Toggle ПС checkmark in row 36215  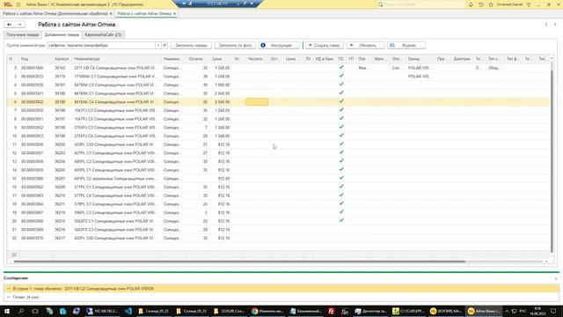[341, 221]
